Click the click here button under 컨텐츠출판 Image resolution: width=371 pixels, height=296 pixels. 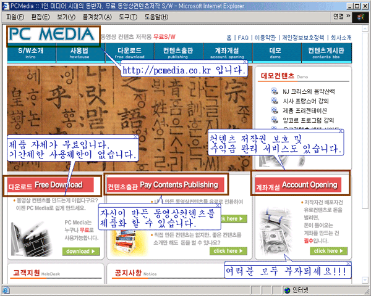(x=228, y=251)
